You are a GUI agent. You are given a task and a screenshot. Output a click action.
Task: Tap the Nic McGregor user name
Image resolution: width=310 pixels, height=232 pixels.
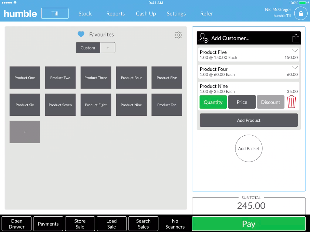tap(278, 10)
